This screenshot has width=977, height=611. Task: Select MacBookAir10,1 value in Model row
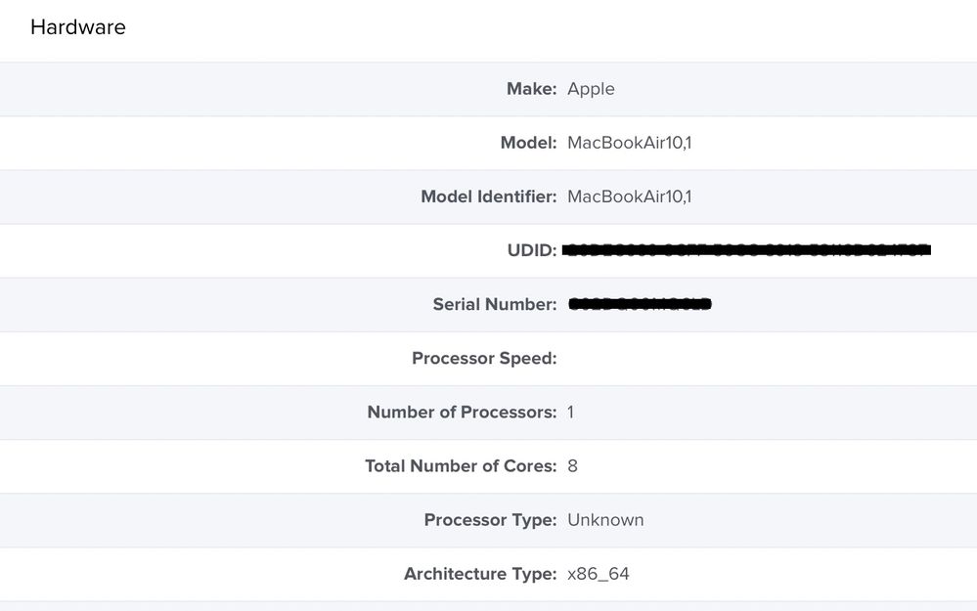(x=629, y=143)
